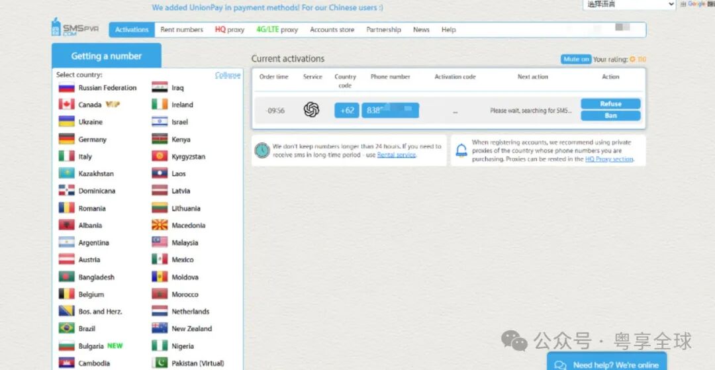
Task: Open the Help page
Action: pos(448,30)
